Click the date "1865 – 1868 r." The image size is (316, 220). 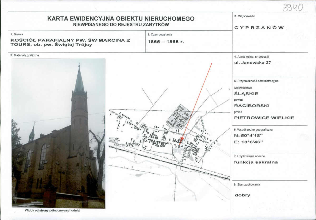[x=166, y=42]
